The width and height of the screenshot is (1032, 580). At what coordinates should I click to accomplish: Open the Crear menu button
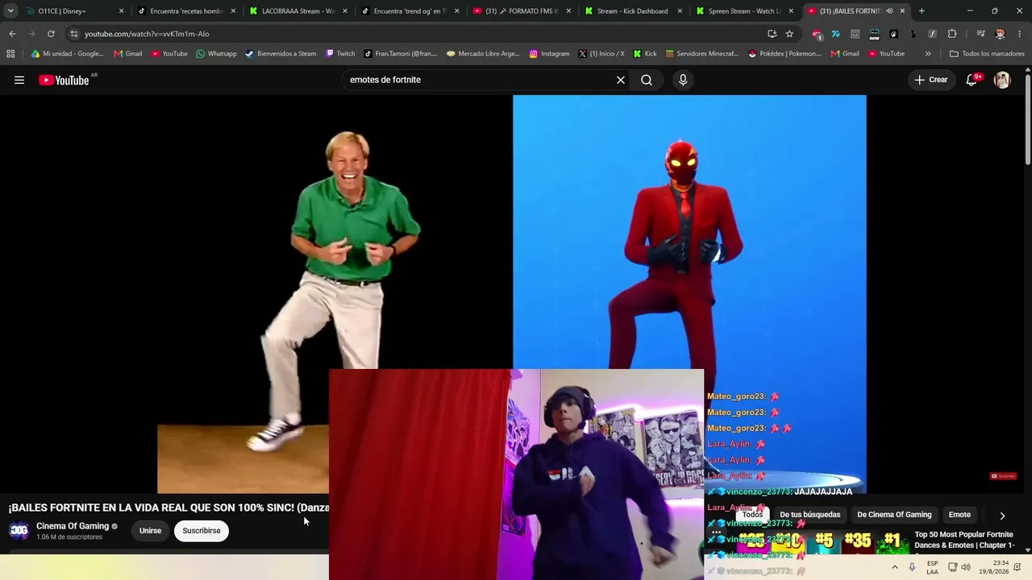(x=931, y=80)
